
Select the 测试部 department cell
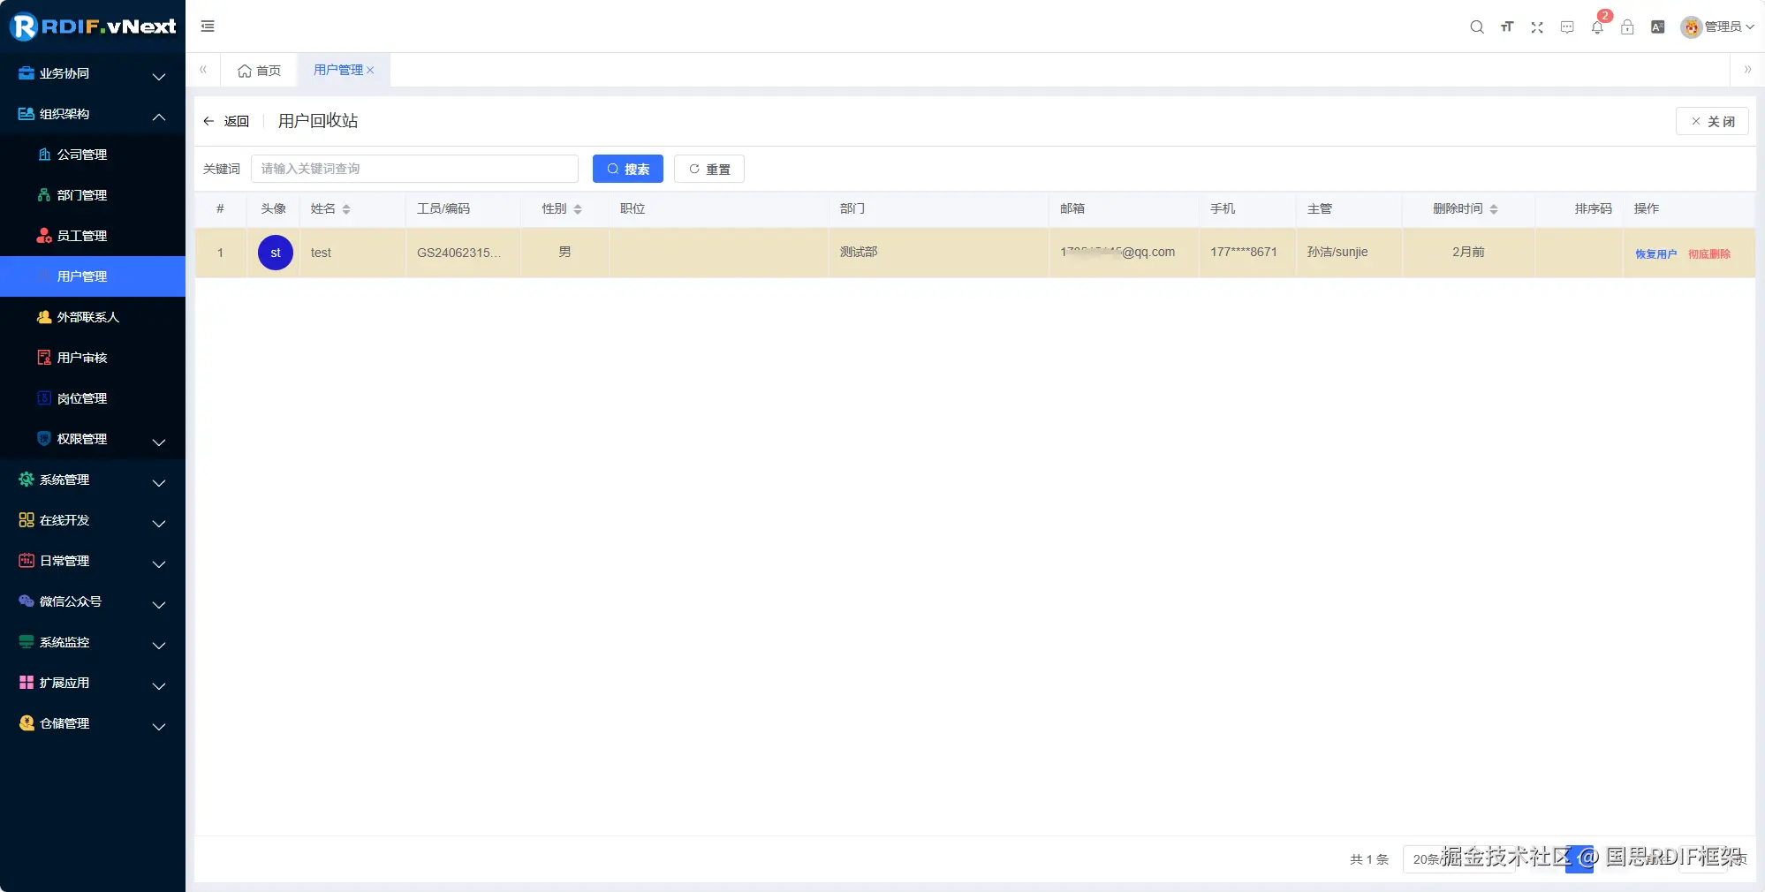(939, 253)
